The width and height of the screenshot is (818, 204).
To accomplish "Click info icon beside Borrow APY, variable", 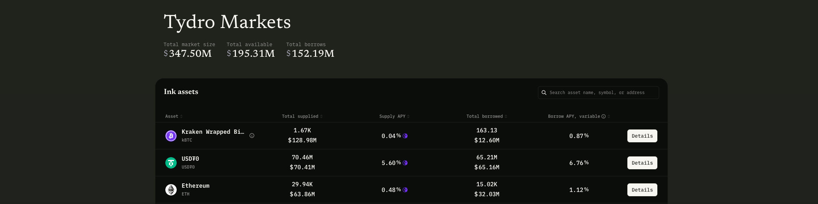I will pos(604,116).
